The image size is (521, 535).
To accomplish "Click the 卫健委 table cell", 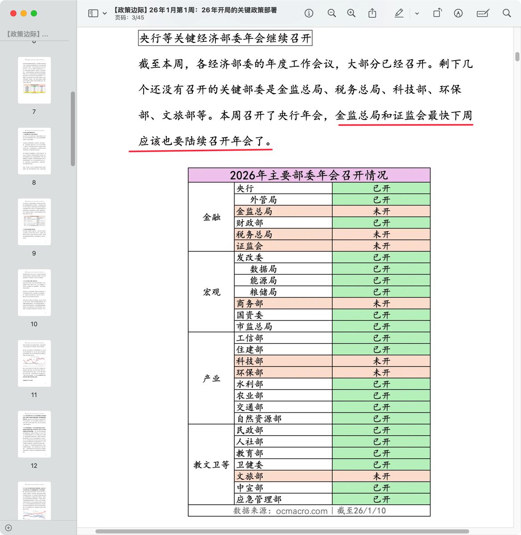I will [283, 465].
